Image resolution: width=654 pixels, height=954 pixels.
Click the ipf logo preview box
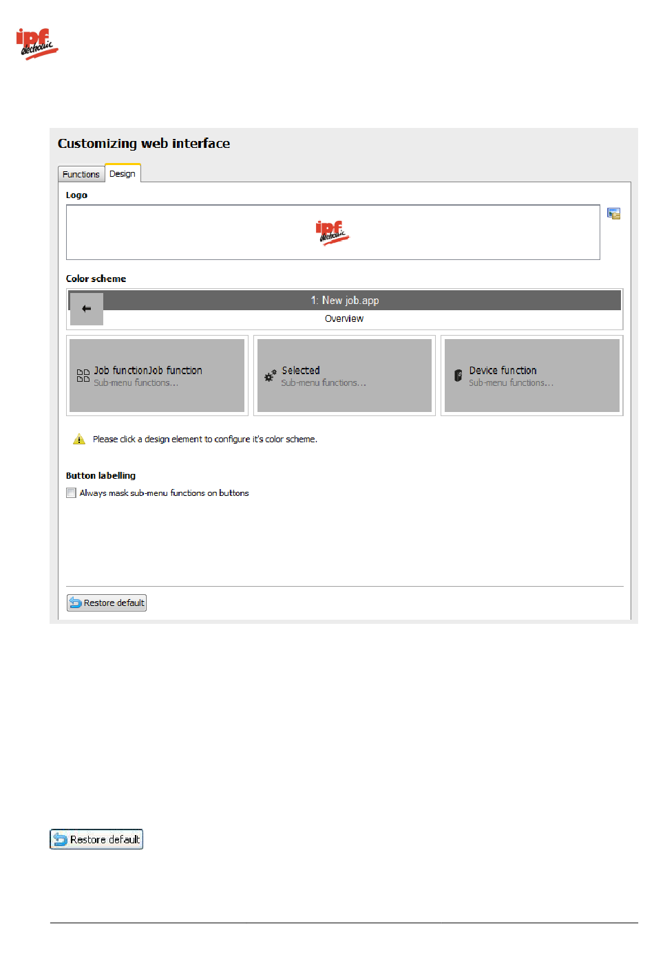pyautogui.click(x=333, y=232)
